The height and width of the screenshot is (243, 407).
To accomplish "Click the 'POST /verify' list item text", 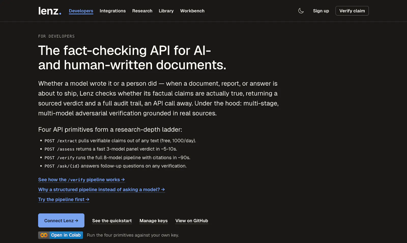I will [x=117, y=158].
